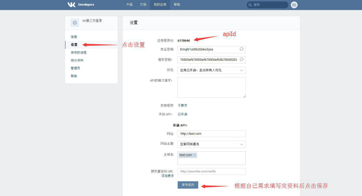Screen dimensions: 362x196
Task: Click the 添加更多 link
Action: [168, 176]
